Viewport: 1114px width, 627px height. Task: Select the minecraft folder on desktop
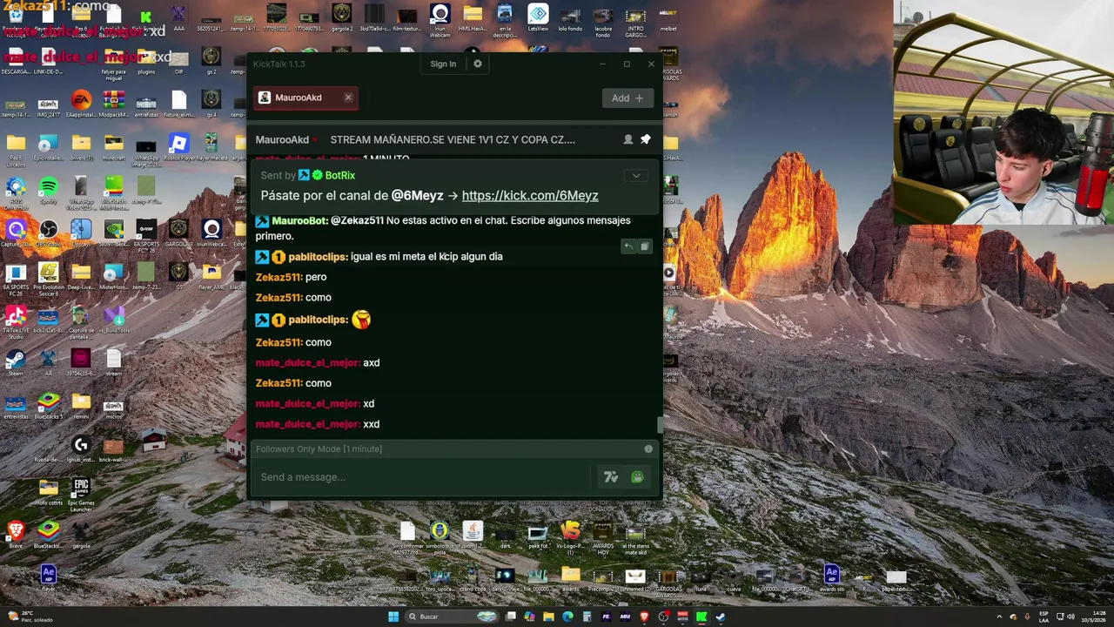coord(114,146)
